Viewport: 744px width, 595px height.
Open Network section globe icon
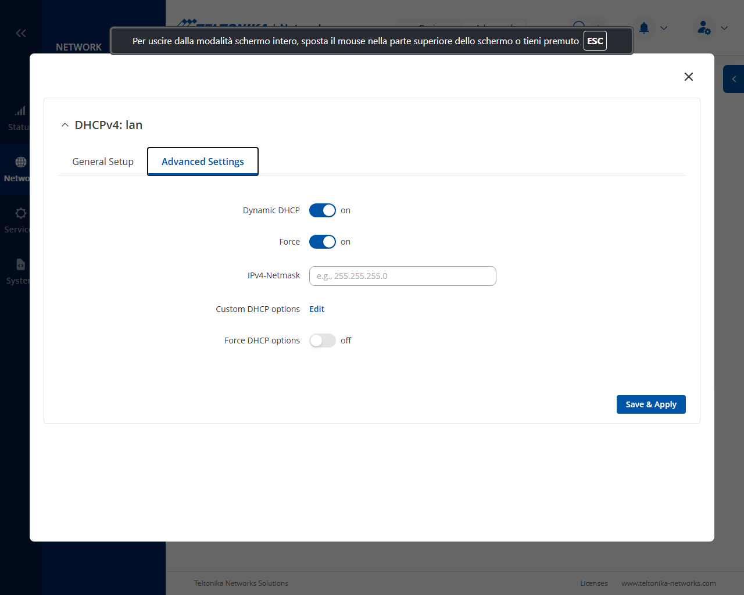pos(21,162)
